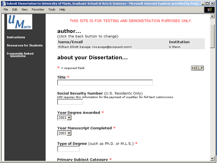Expand the Year Manuscript Completed dropdown

click(69, 133)
